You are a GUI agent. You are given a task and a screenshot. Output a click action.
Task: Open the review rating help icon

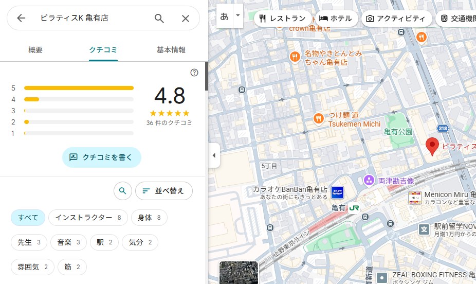click(194, 73)
